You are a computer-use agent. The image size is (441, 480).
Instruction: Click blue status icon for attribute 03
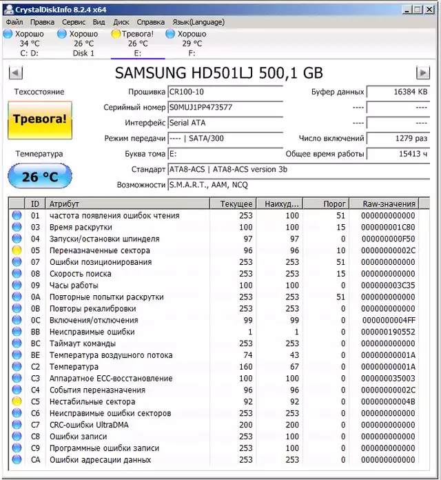click(x=17, y=227)
